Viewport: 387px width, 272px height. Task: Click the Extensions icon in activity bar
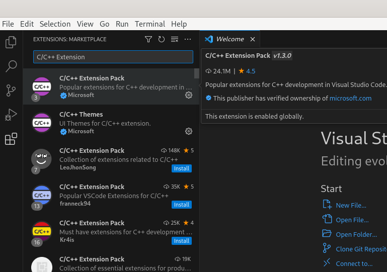[11, 139]
